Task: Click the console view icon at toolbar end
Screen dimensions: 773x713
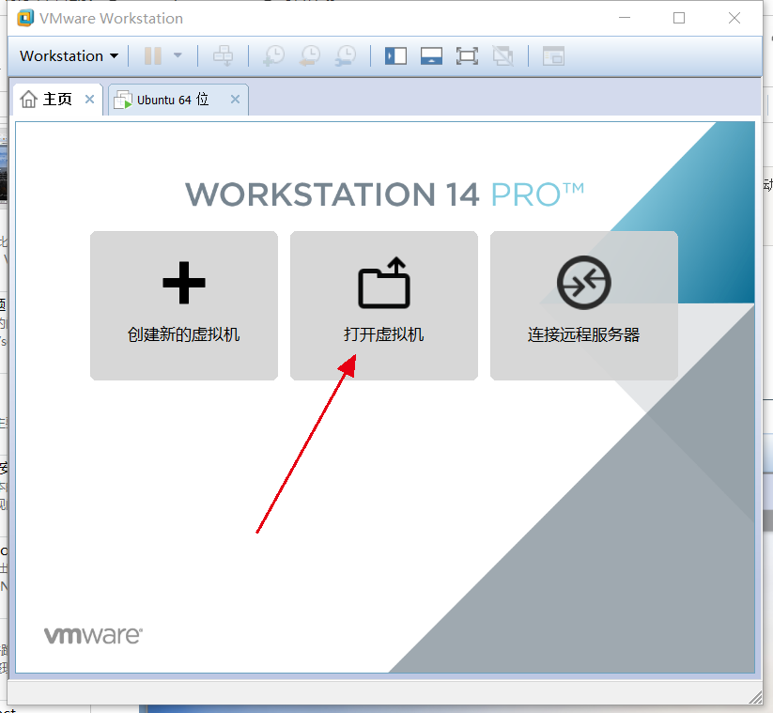Action: (x=553, y=55)
